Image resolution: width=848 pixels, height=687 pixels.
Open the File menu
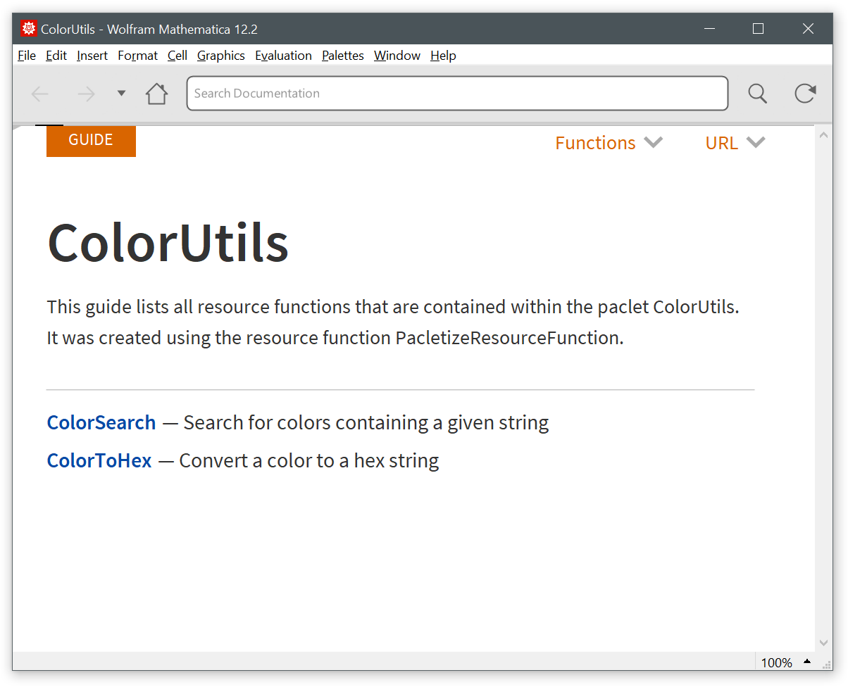click(x=27, y=56)
